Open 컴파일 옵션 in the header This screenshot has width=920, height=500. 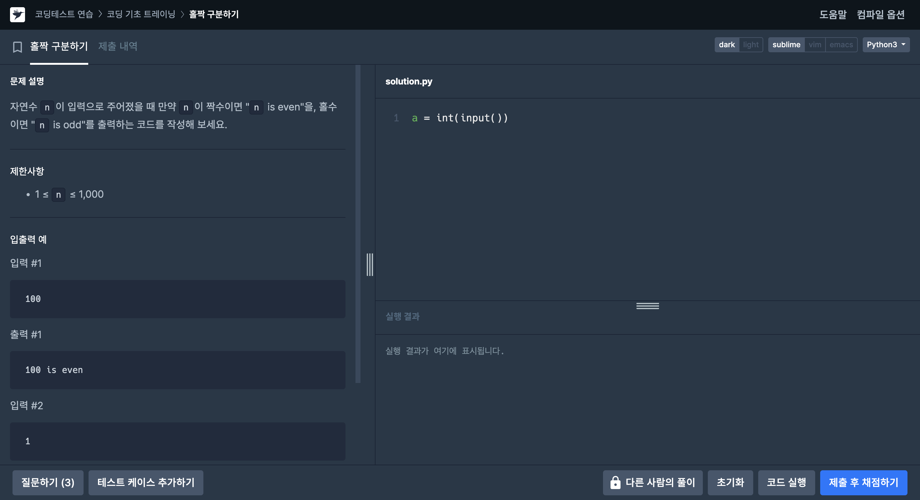(880, 15)
